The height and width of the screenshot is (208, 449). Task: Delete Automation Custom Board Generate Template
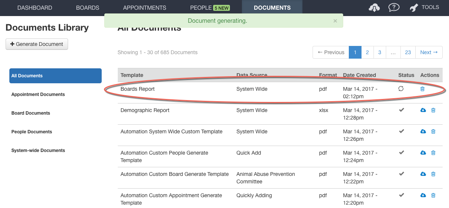coord(433,174)
